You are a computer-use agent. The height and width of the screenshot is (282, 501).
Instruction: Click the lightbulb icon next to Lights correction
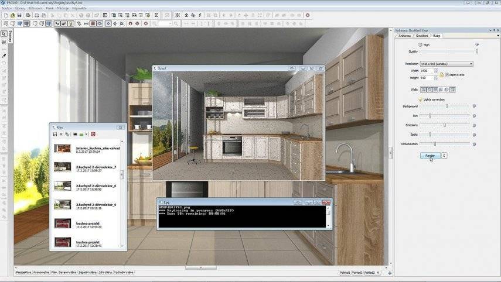coord(420,99)
